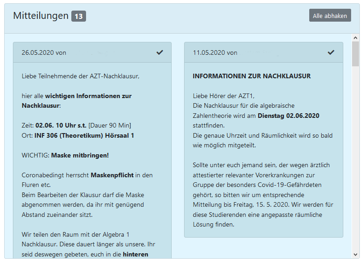Check off the 26.05.2020 message
This screenshot has height=262, width=364.
pos(160,52)
